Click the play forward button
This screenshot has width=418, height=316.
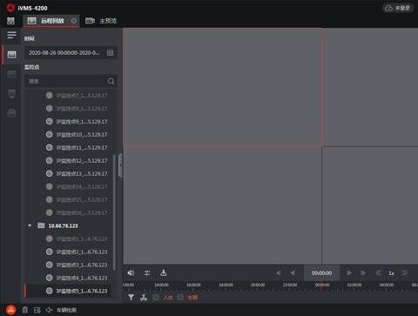click(x=349, y=273)
